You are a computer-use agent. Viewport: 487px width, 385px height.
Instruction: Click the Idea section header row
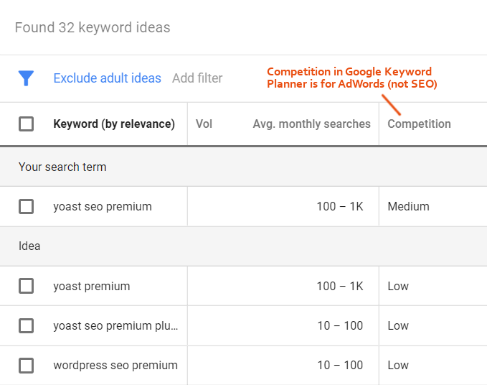(x=29, y=246)
